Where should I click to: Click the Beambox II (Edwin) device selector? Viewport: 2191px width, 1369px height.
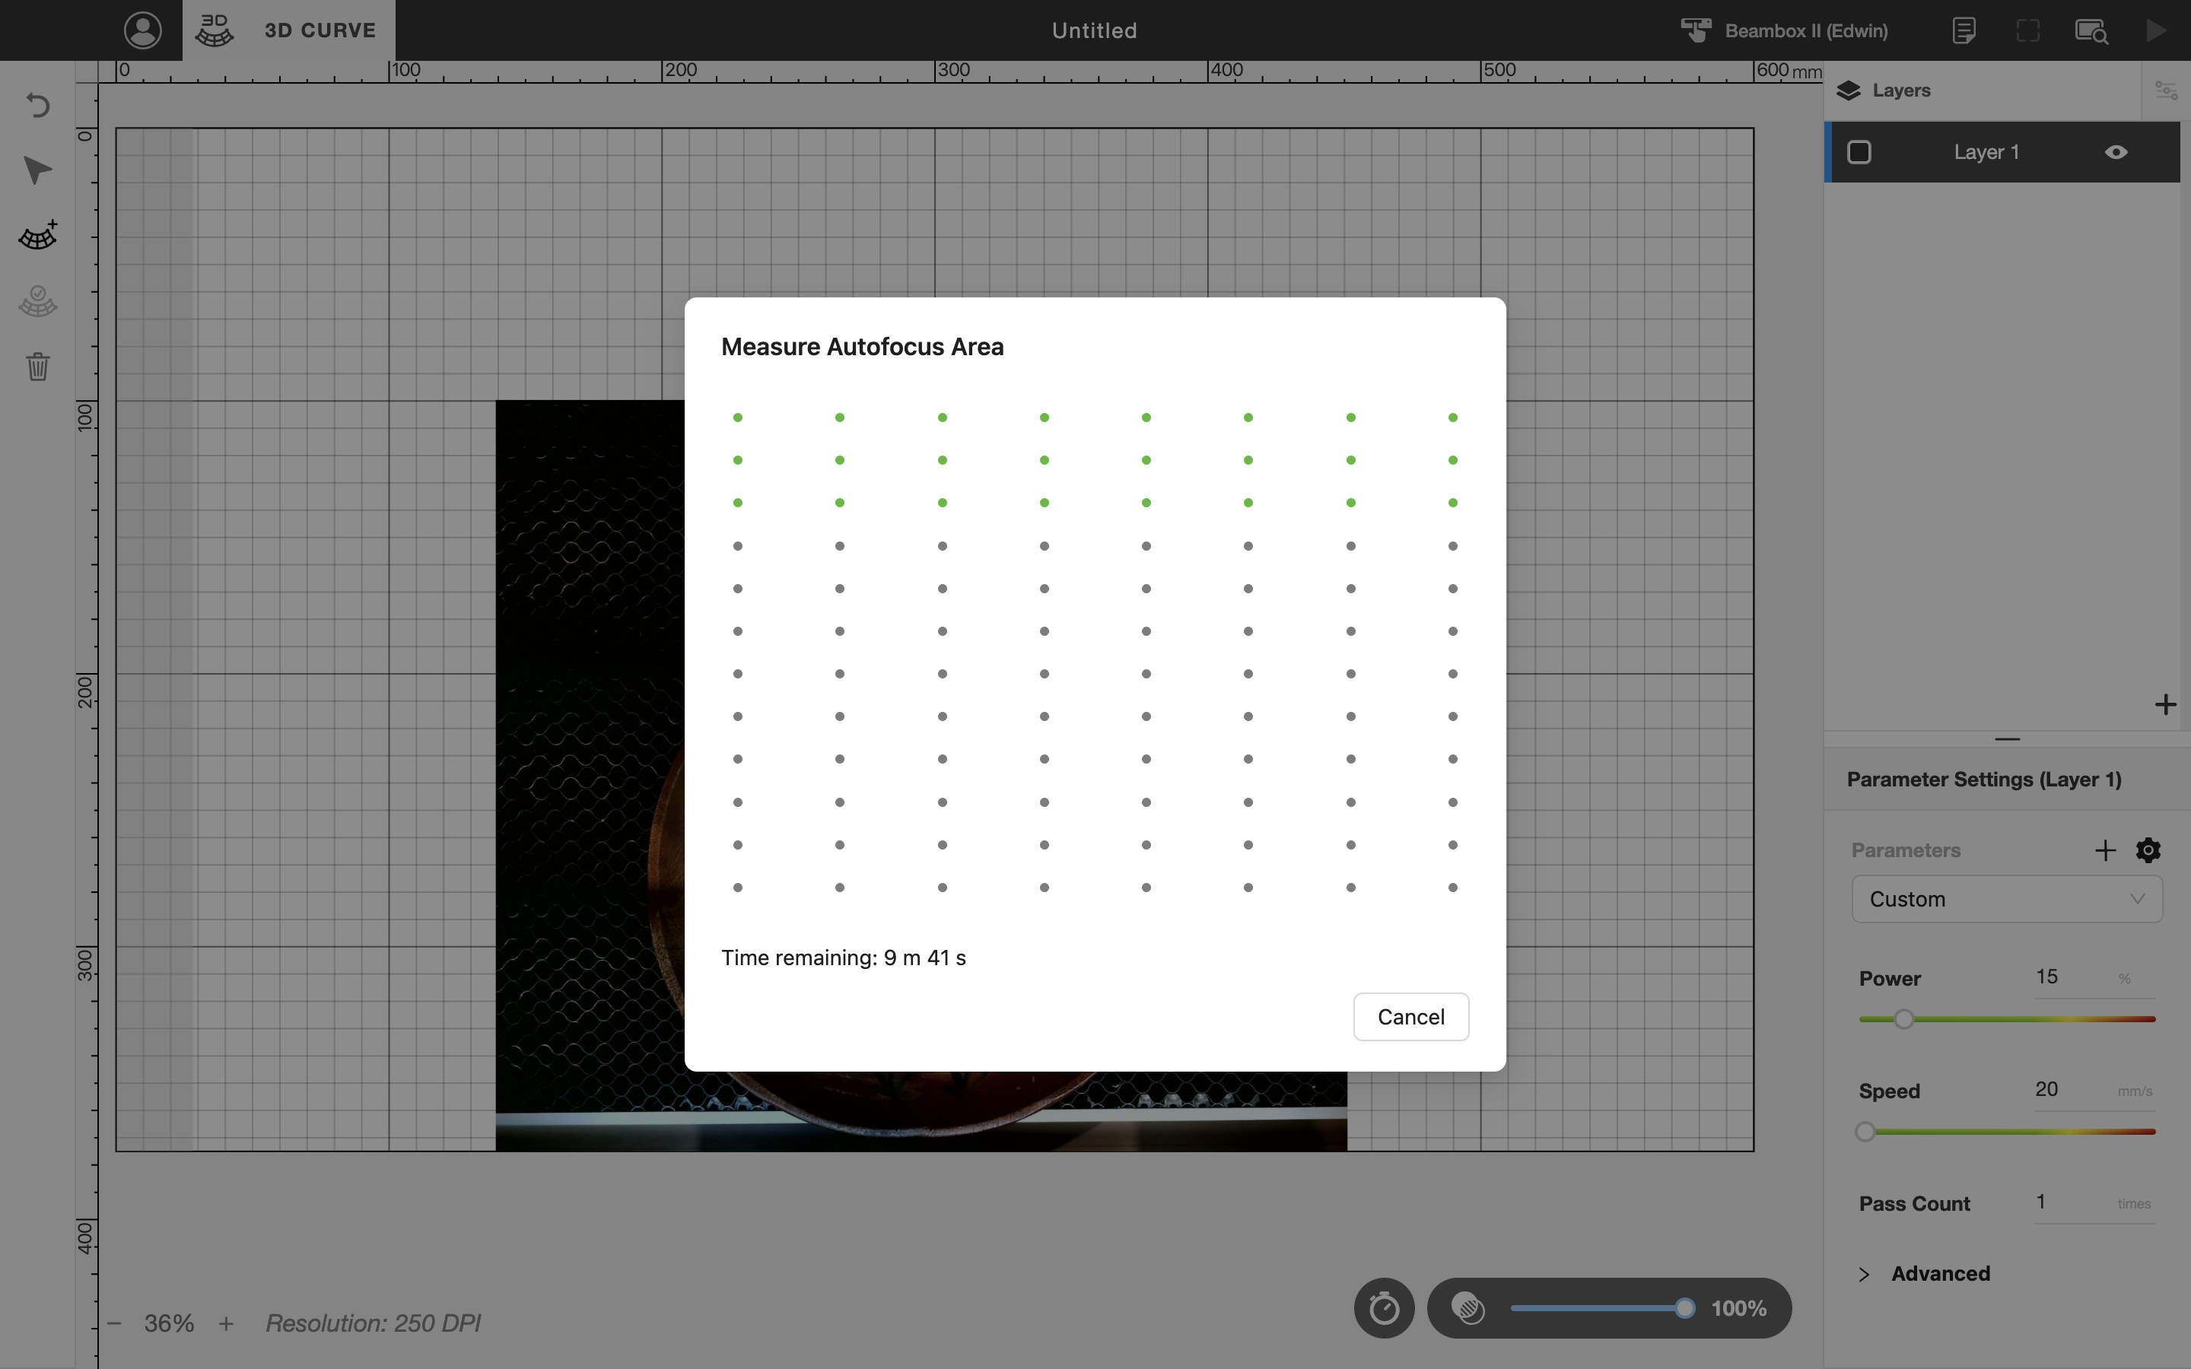(1785, 30)
